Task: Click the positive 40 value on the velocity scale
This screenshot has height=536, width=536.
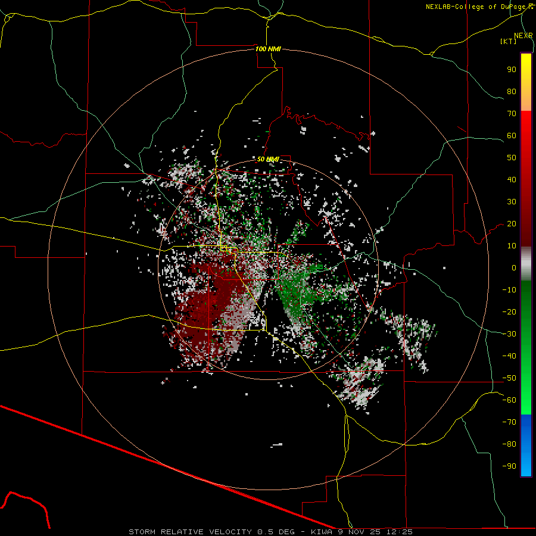Action: 512,179
